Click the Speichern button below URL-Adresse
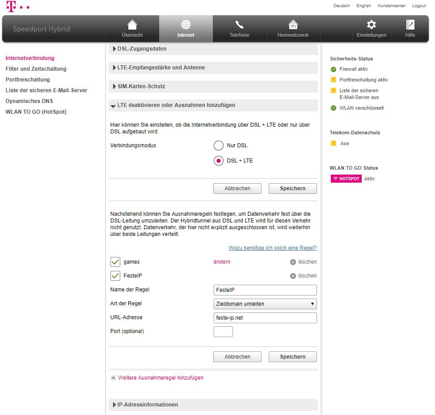This screenshot has height=415, width=435. point(292,357)
